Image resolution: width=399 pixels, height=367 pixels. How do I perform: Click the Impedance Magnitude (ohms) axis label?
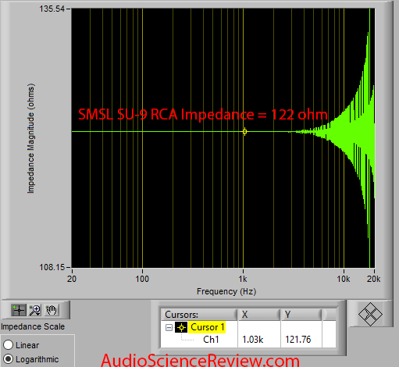pyautogui.click(x=30, y=138)
